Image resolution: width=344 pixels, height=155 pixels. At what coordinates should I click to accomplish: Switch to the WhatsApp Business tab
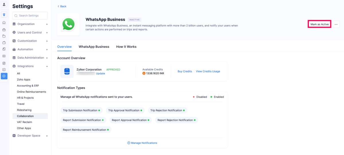pyautogui.click(x=94, y=47)
